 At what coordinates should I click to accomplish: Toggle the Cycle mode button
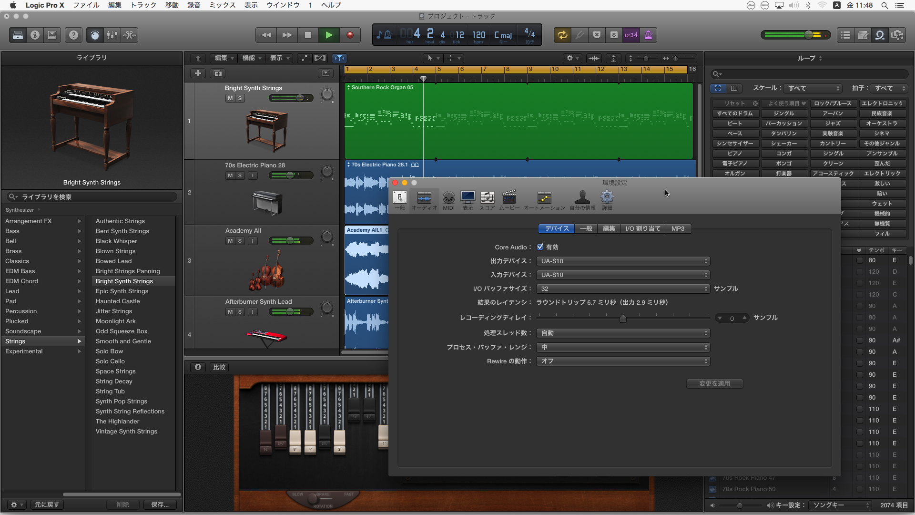pos(562,35)
